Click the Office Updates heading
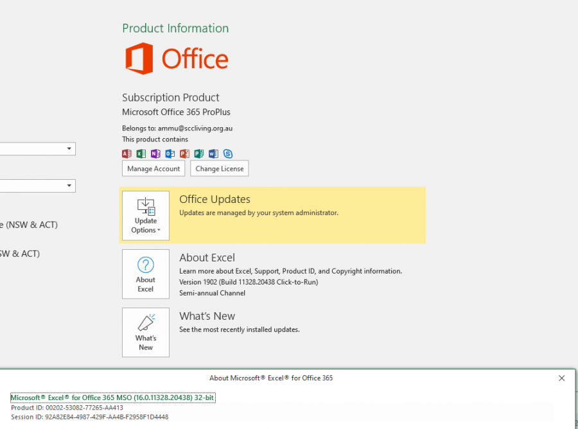This screenshot has height=429, width=578. (215, 199)
